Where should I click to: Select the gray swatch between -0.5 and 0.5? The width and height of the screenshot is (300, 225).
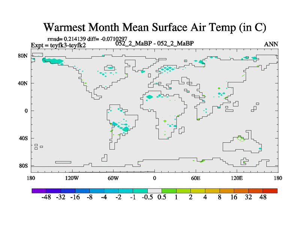[x=154, y=191]
